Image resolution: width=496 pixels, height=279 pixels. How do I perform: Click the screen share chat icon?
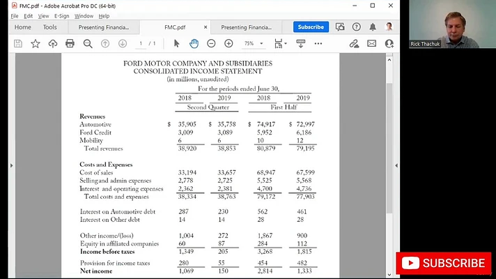point(340,27)
